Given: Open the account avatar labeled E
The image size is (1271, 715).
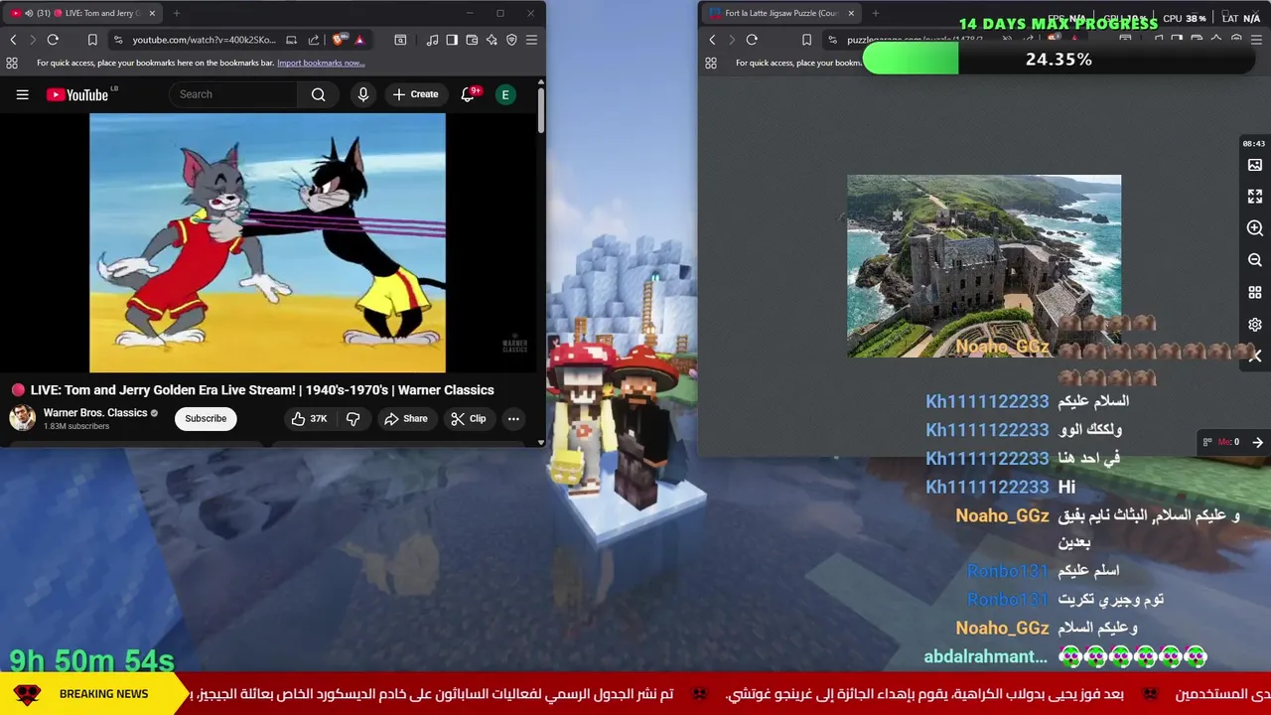Looking at the screenshot, I should pyautogui.click(x=505, y=94).
